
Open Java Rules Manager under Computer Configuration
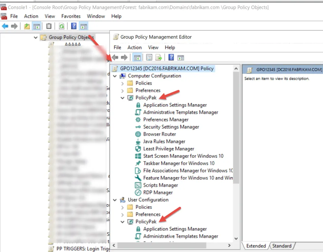[164, 141]
